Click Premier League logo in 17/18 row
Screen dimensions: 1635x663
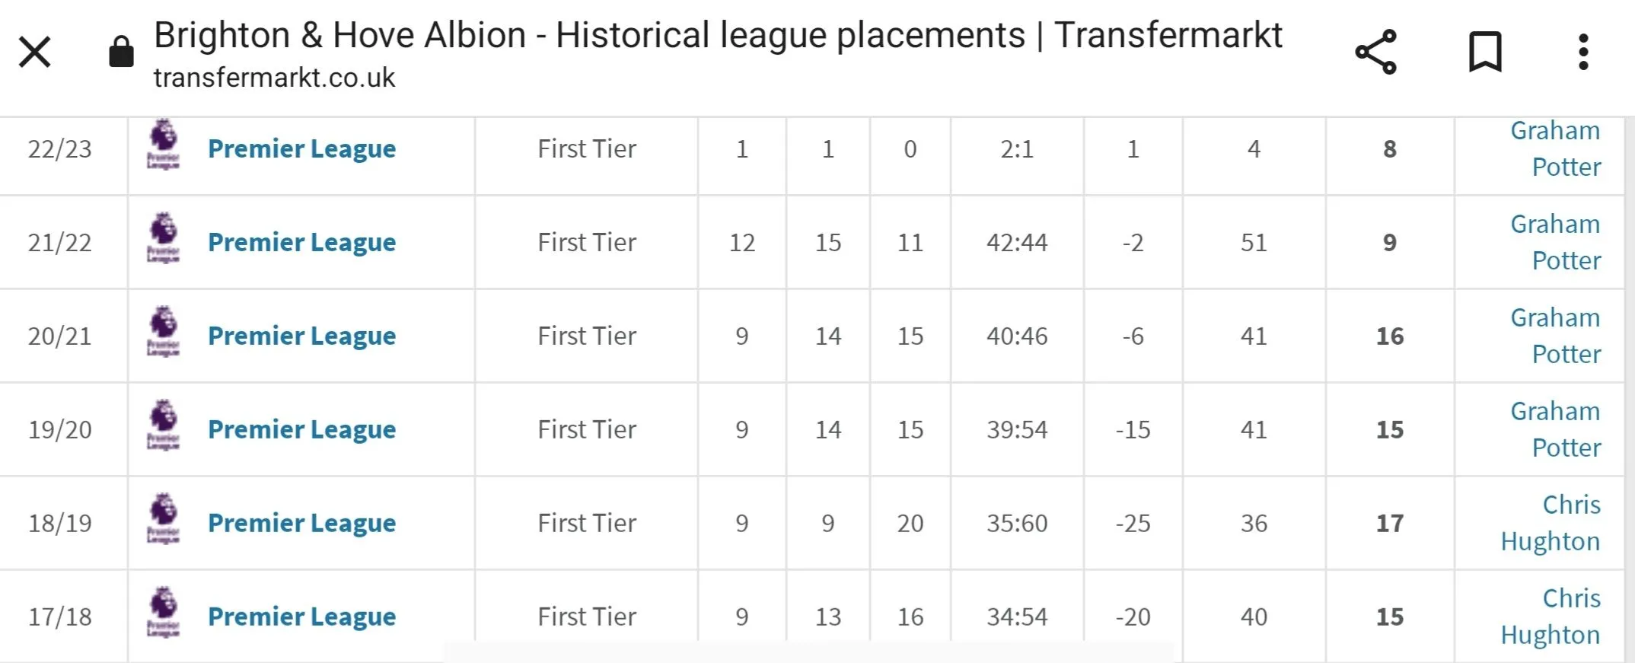[x=163, y=614]
